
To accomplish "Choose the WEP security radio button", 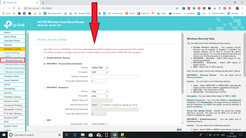I will [44, 120].
